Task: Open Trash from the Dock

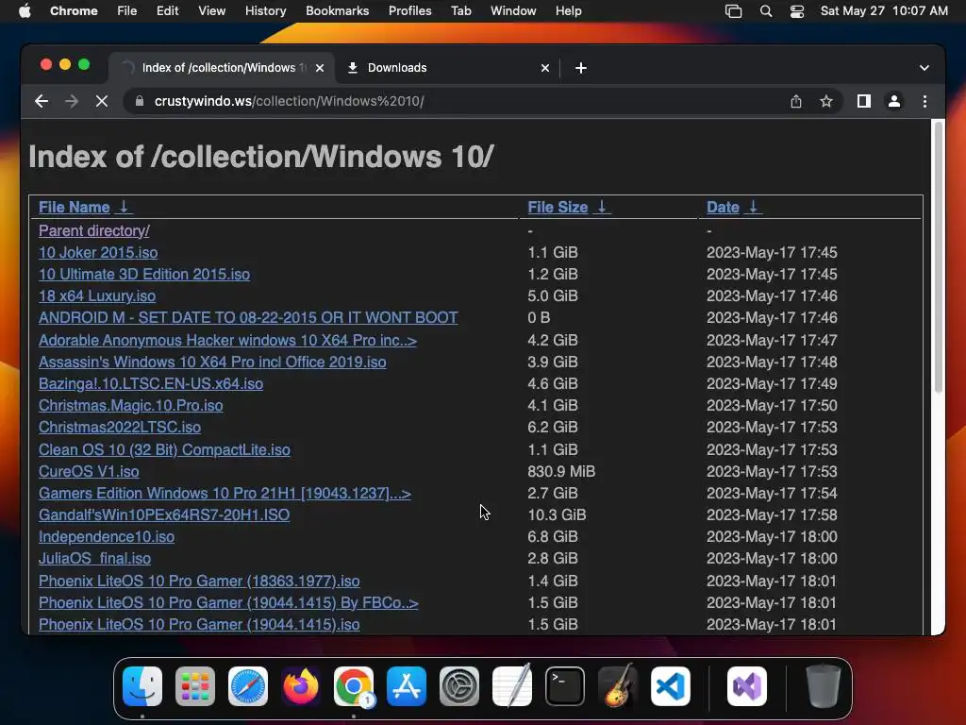Action: pos(823,686)
